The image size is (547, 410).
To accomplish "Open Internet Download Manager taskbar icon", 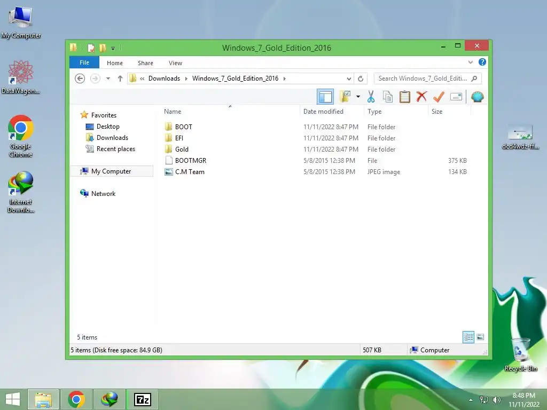I will 109,399.
